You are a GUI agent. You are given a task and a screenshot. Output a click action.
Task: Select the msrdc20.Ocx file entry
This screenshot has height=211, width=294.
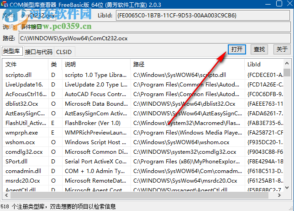23,180
